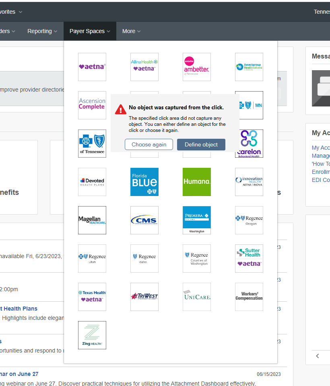Open the Ambetter of Tennessee tile
Viewport: 330px width, 386px height.
197,67
